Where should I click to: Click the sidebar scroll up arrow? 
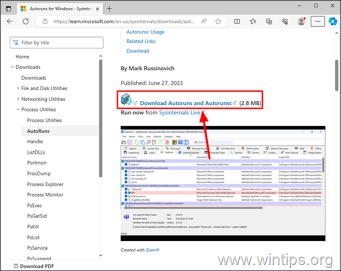[x=100, y=56]
